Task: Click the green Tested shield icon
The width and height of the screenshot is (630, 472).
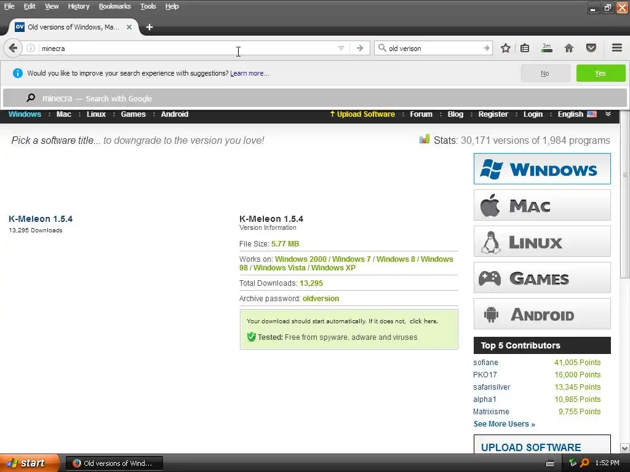Action: coord(252,337)
